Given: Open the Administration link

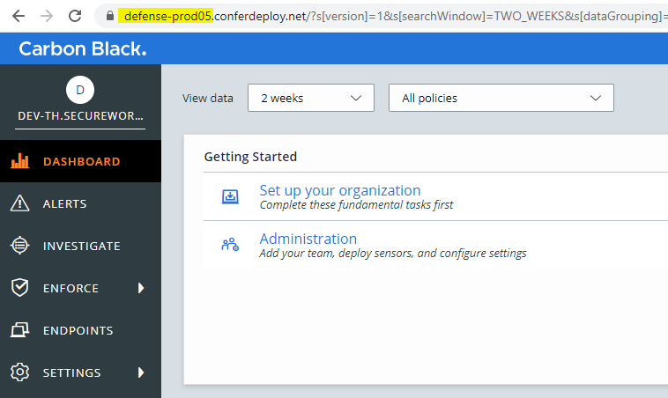Looking at the screenshot, I should 308,239.
